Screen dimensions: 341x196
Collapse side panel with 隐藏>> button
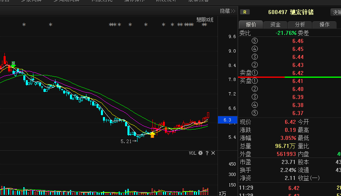(x=228, y=11)
